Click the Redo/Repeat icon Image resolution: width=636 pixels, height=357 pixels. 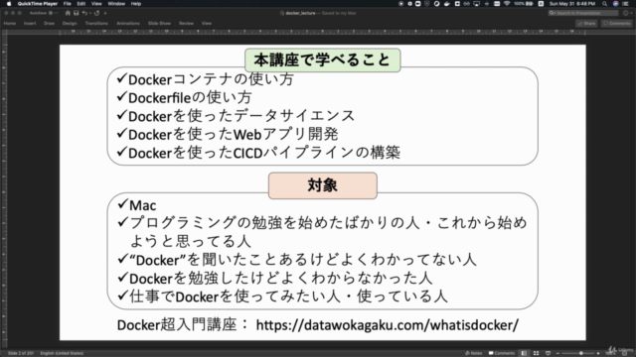point(97,13)
